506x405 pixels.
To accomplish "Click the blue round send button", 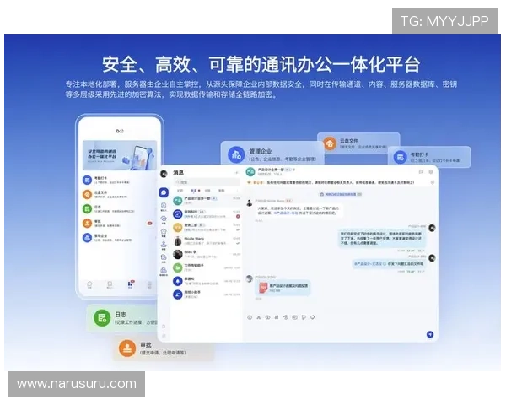I will [x=430, y=335].
